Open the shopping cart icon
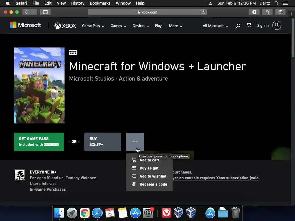 [x=249, y=25]
